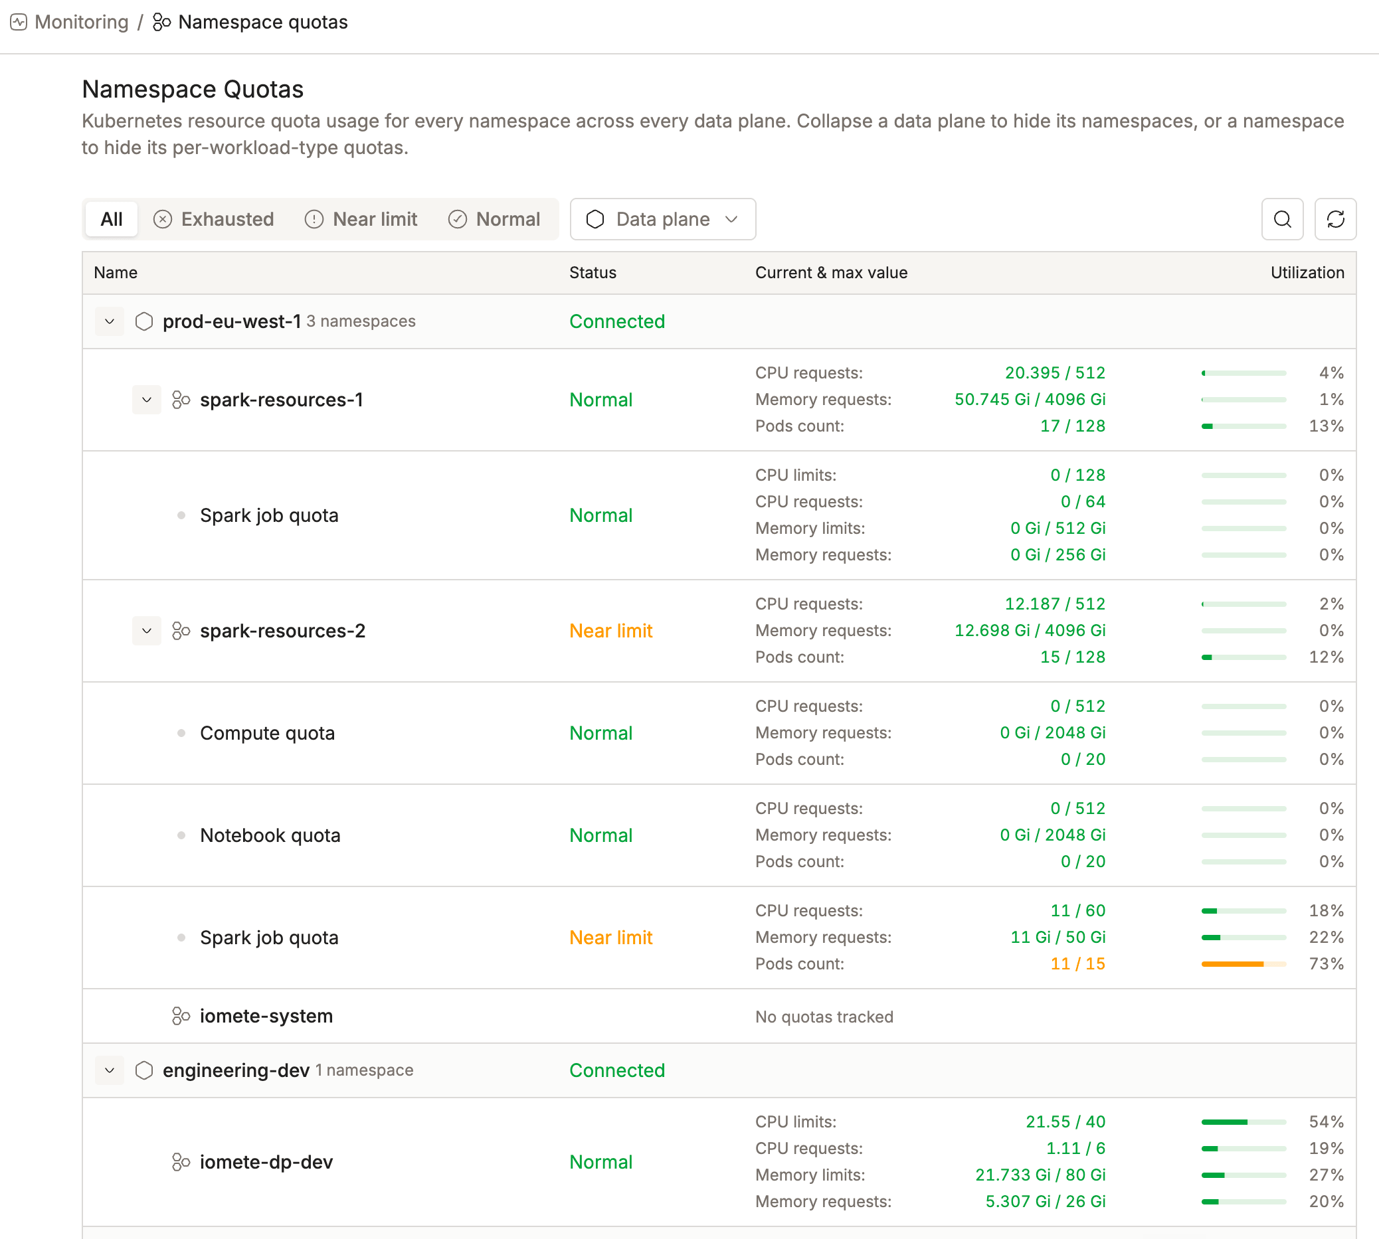Viewport: 1379px width, 1239px height.
Task: Click the 54% CPU limits utilization bar
Action: point(1243,1122)
